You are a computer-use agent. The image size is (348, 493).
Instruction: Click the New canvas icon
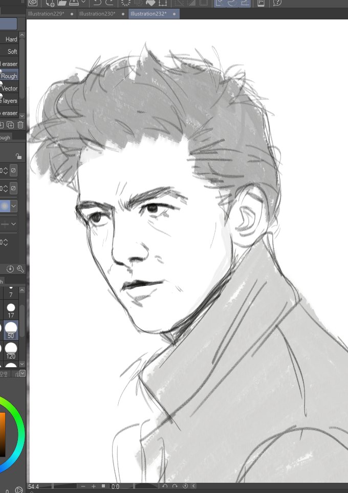[50, 3]
